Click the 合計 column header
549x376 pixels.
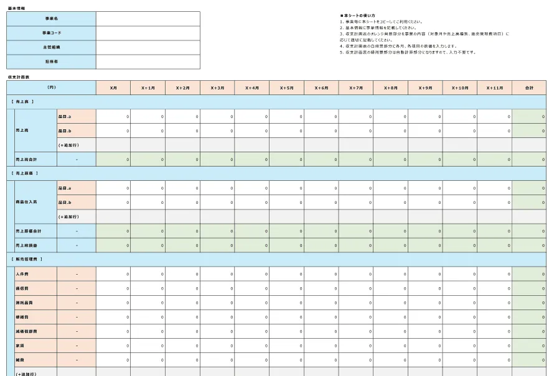(530, 87)
